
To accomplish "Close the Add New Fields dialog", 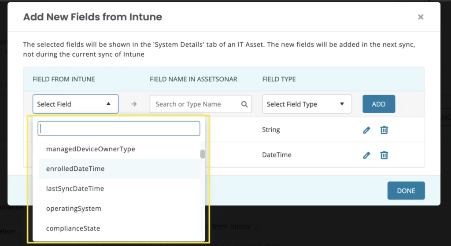I will tap(421, 17).
